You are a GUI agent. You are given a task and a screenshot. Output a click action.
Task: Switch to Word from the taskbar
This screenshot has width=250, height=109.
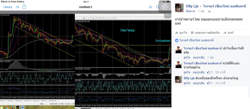pyautogui.click(x=23, y=108)
